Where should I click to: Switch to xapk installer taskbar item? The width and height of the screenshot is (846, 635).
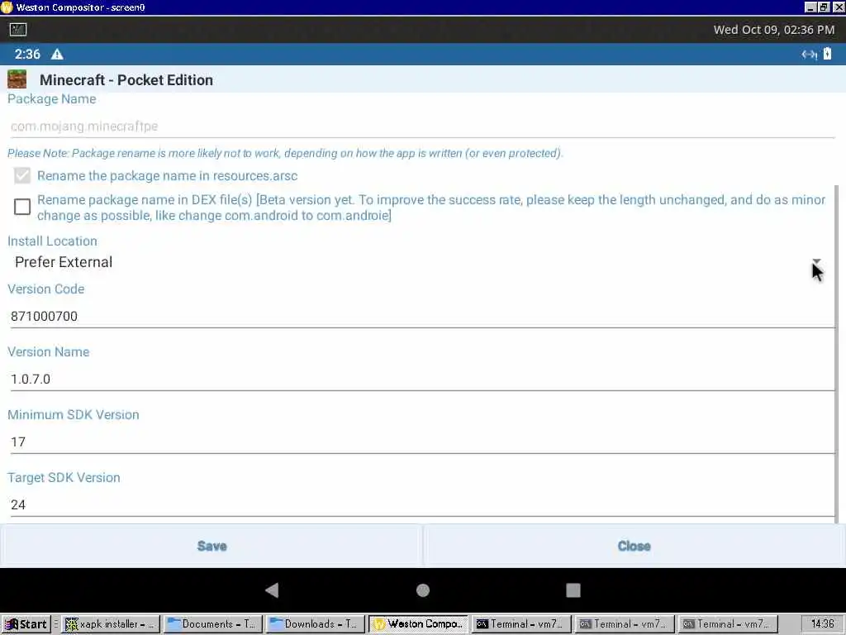pyautogui.click(x=111, y=624)
